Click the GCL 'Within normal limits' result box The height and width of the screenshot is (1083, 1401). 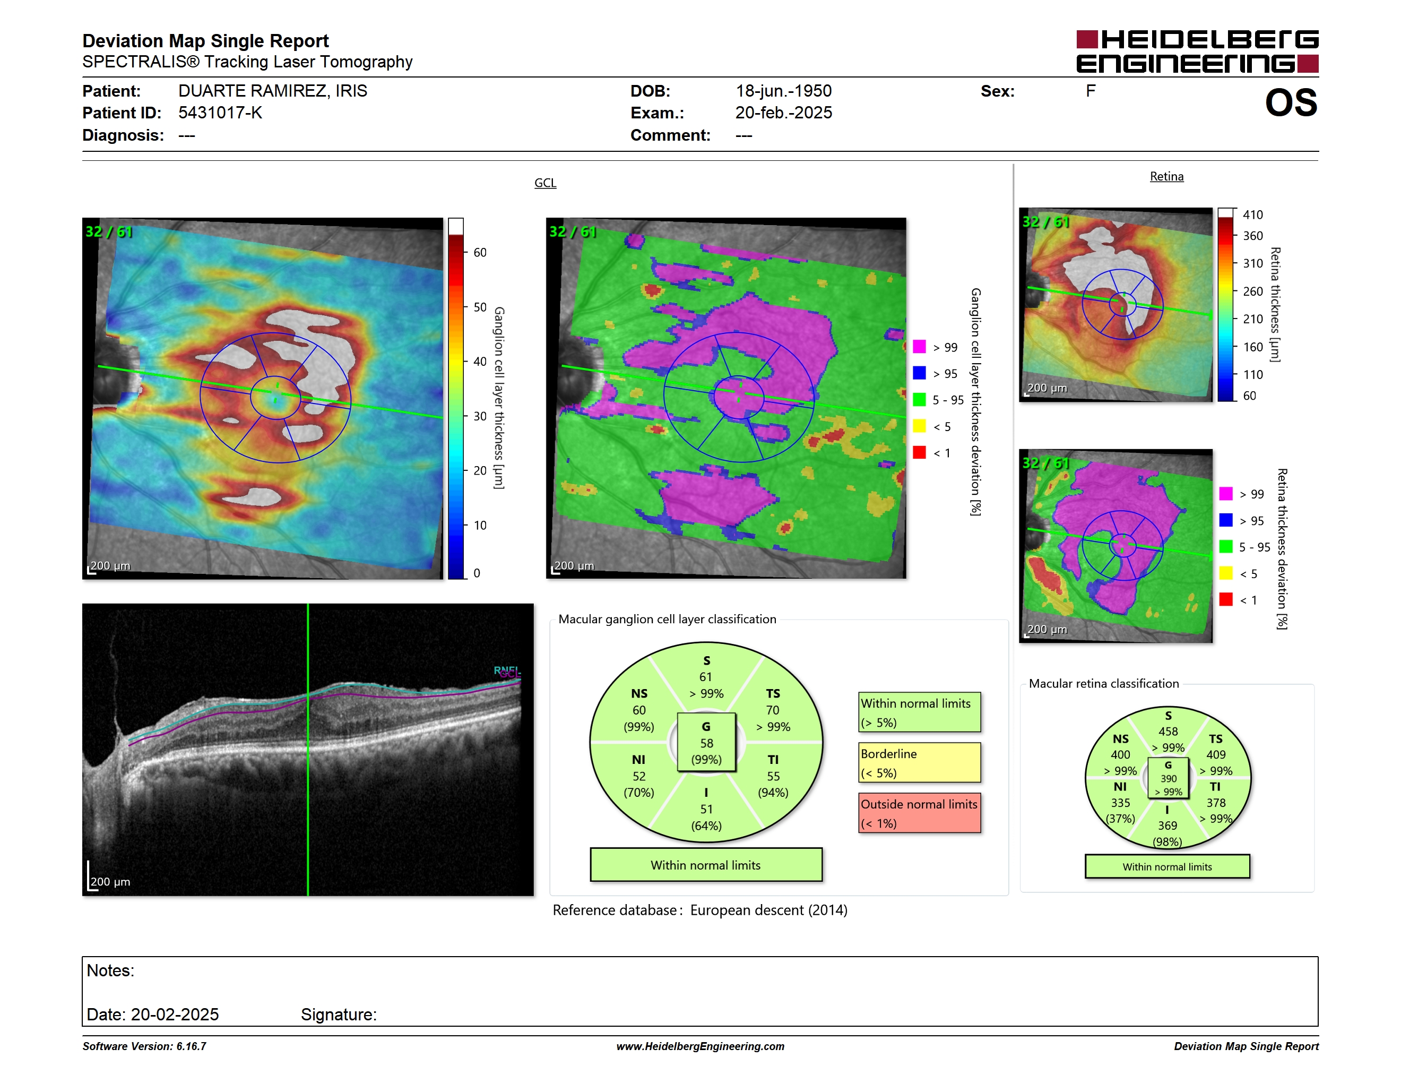coord(706,865)
